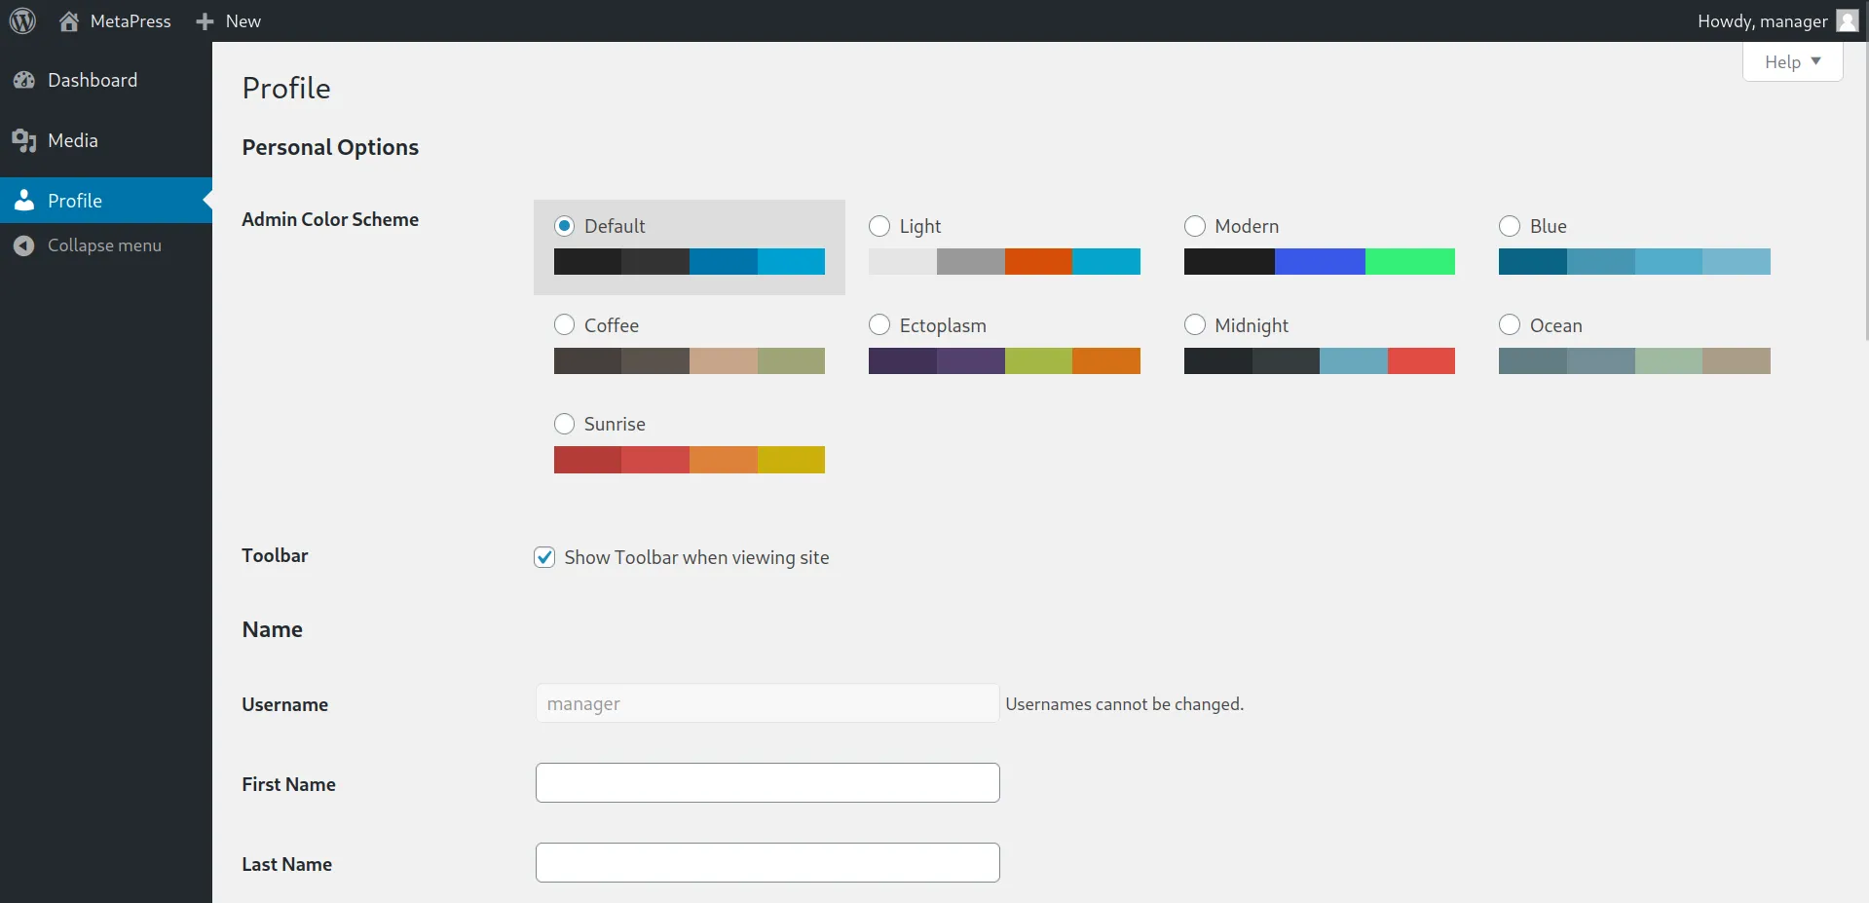Click the WordPress logo icon

[x=21, y=20]
